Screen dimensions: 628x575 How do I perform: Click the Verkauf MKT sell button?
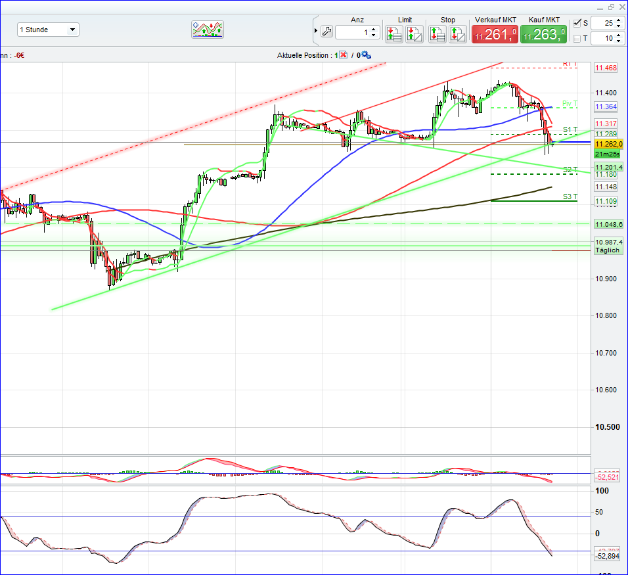point(493,33)
